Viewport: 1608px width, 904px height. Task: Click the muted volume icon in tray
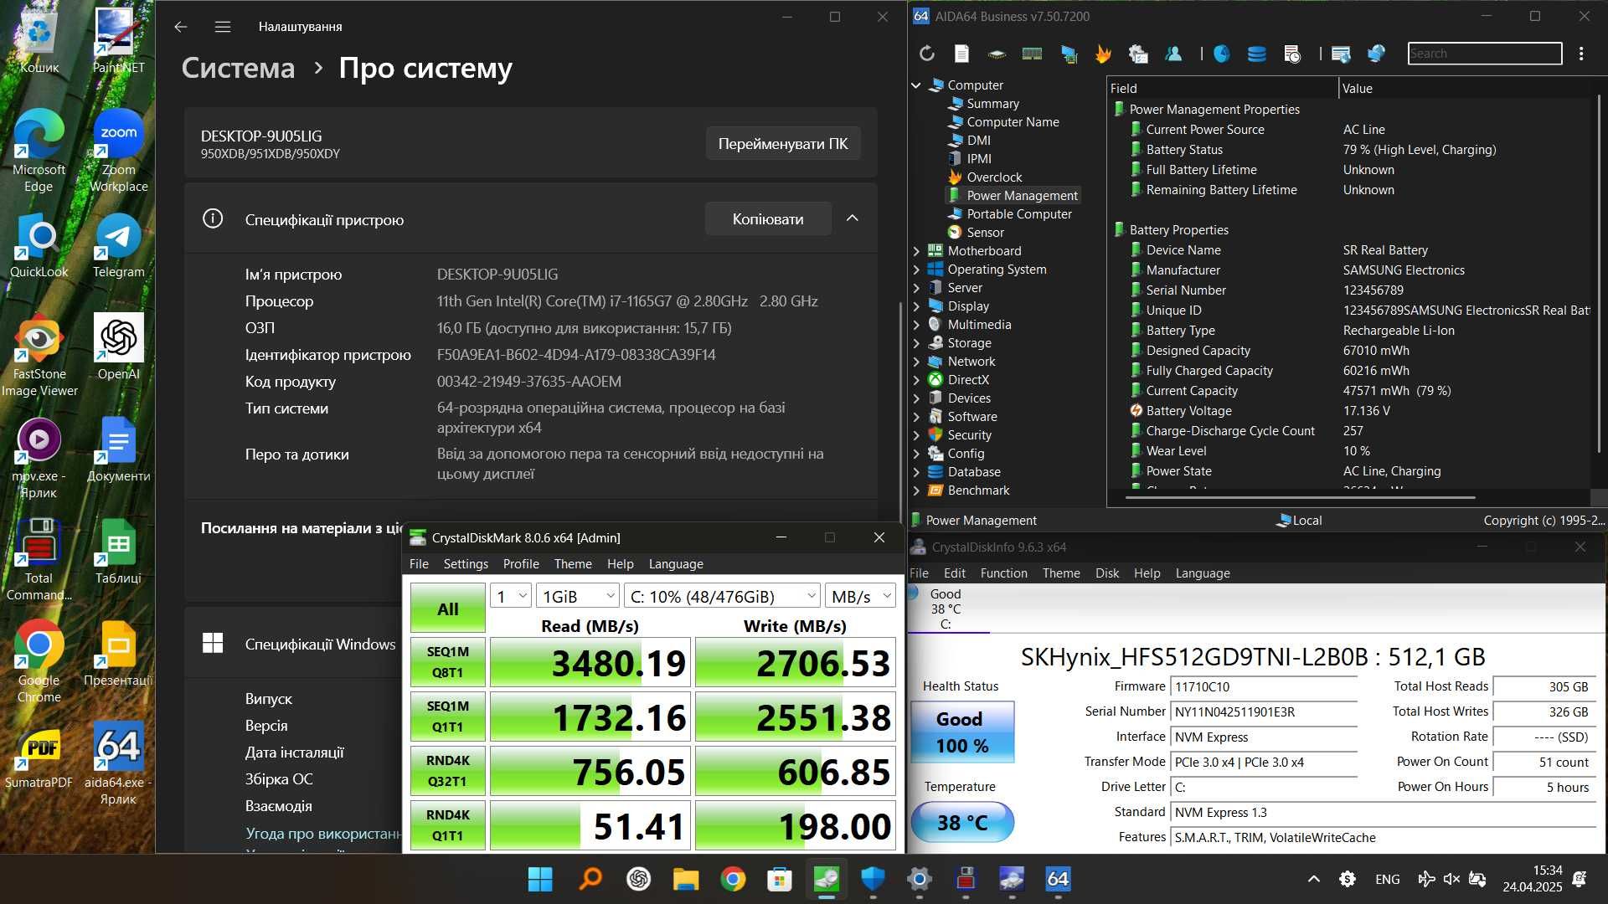(x=1451, y=879)
